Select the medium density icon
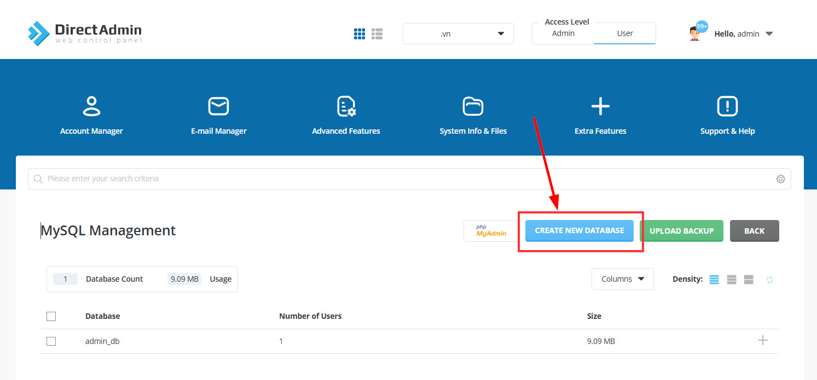This screenshot has width=817, height=380. tap(732, 280)
